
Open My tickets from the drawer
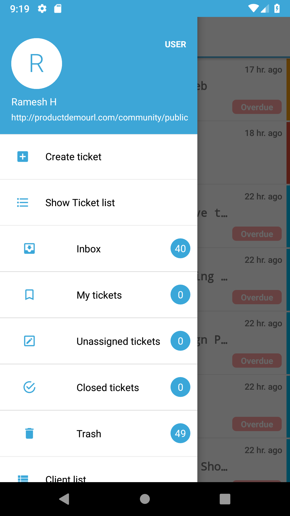[99, 295]
